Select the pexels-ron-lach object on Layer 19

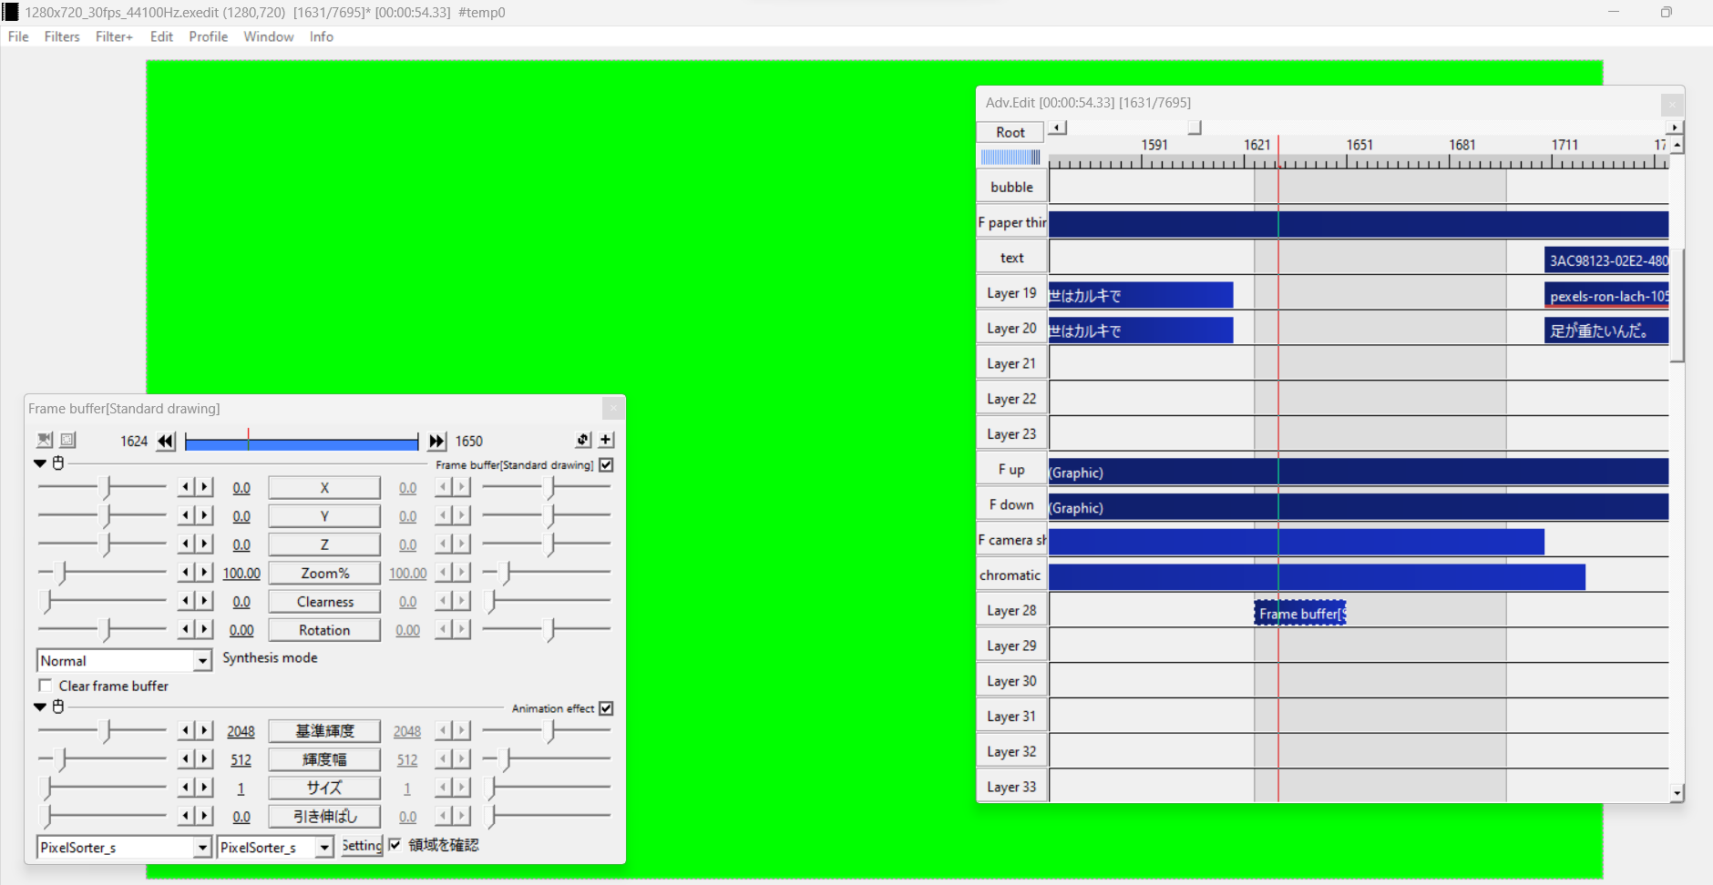1606,295
